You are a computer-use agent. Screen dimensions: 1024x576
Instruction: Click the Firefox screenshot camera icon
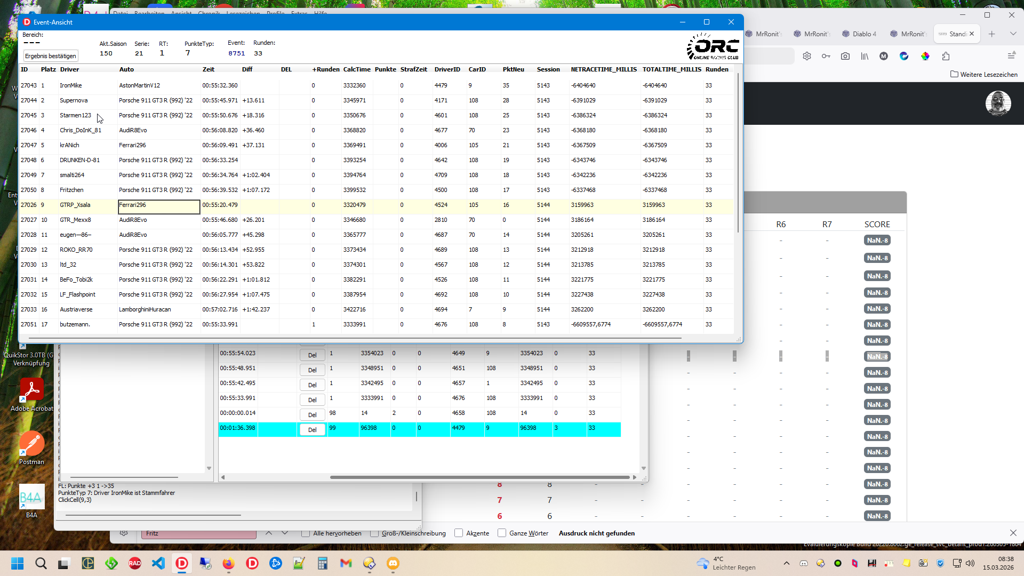845,56
